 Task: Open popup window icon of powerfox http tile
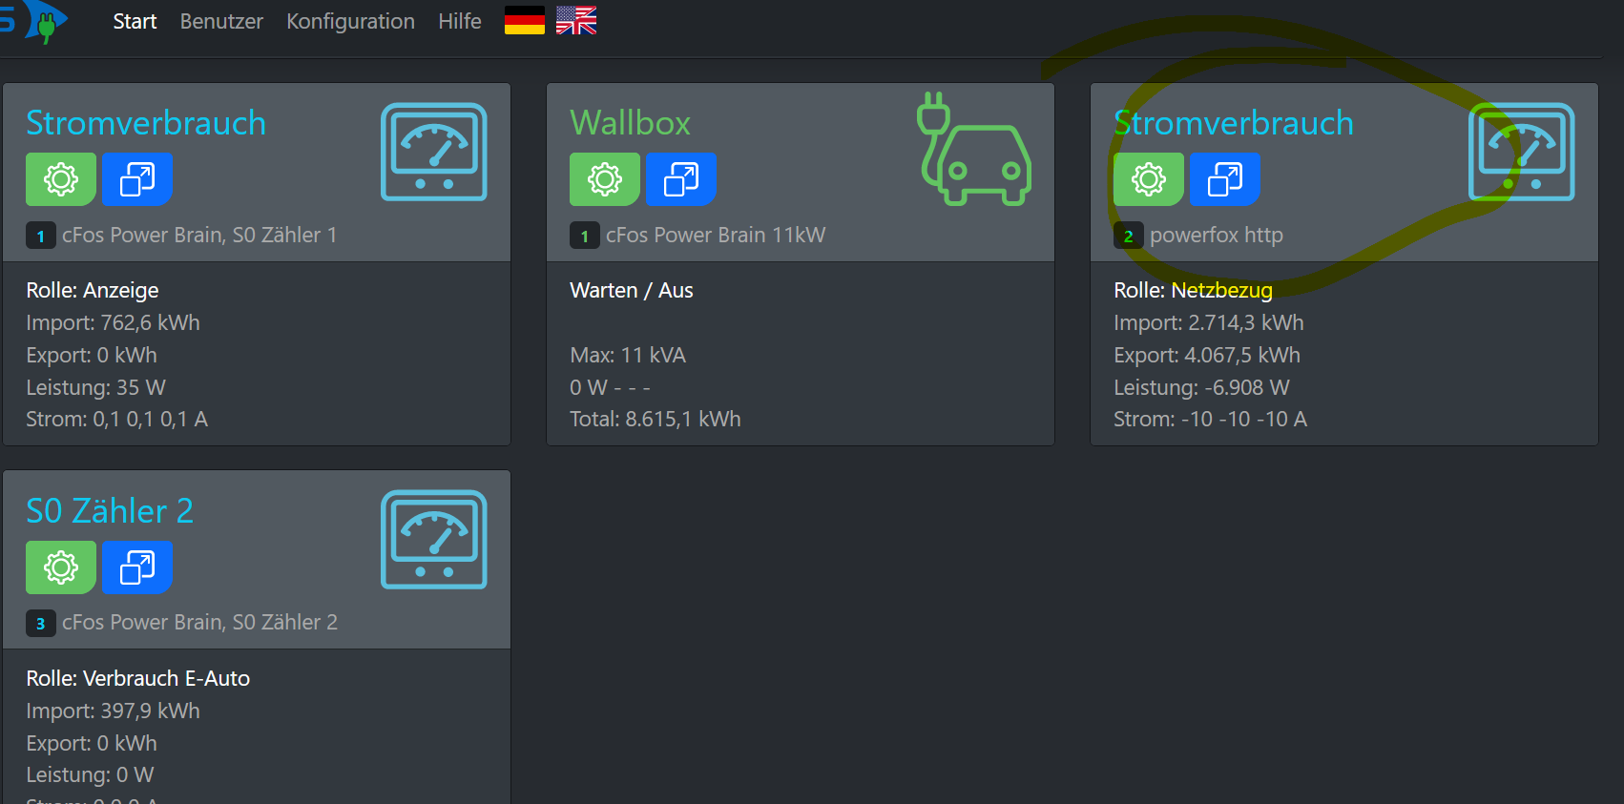1225,179
